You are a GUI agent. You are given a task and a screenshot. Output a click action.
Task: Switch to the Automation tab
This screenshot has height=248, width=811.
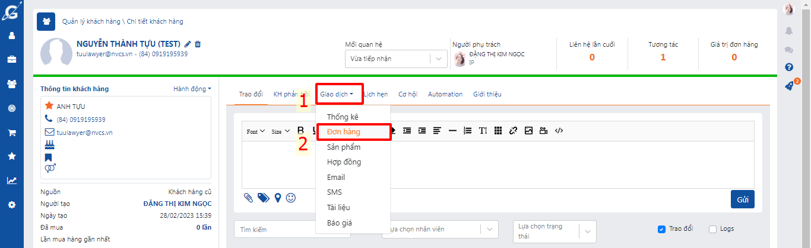445,94
